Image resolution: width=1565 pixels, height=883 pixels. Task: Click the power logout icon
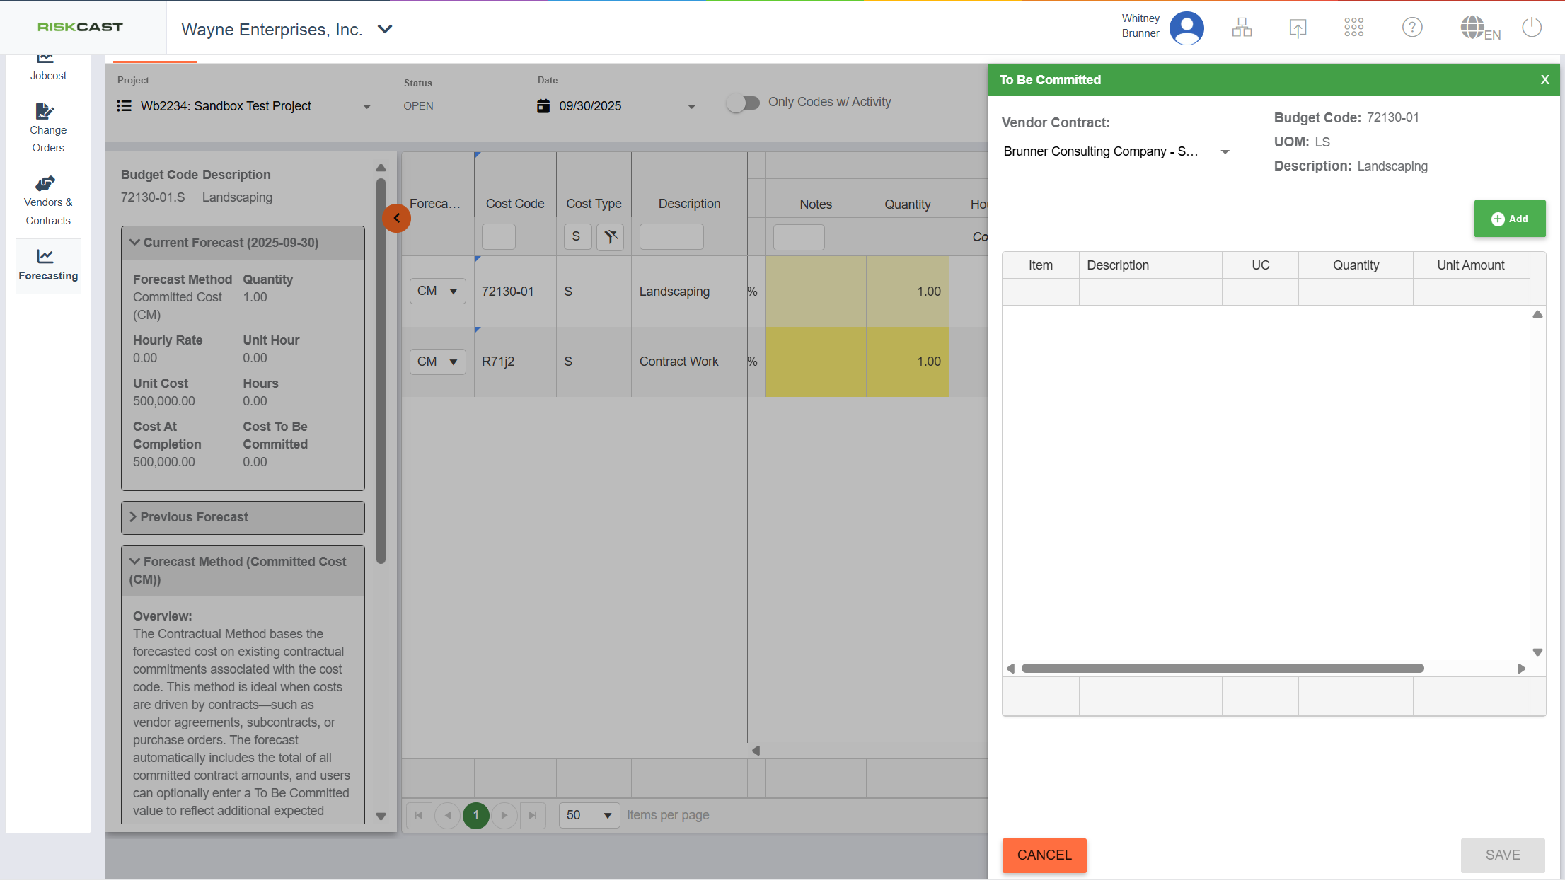click(1532, 28)
